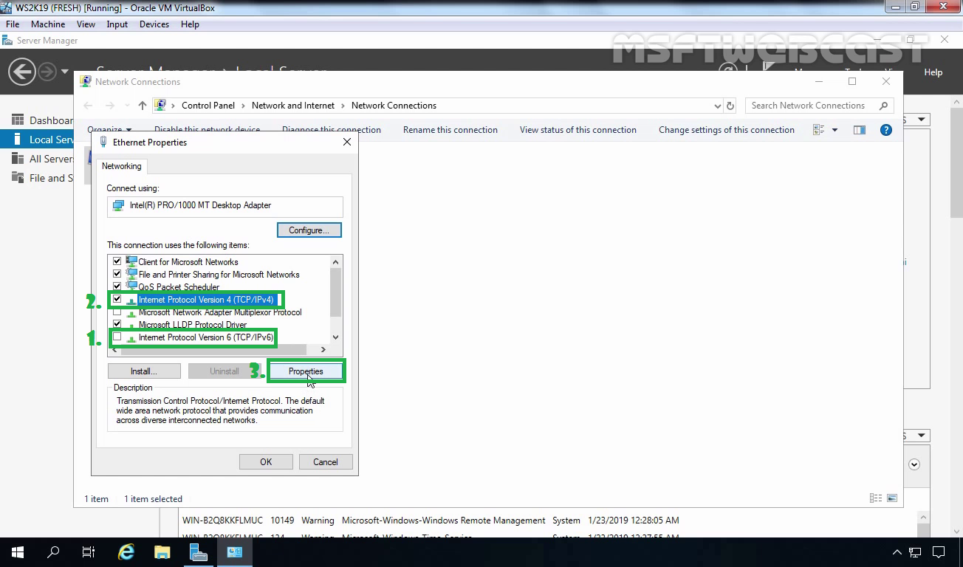
Task: Click the Configure... button
Action: click(309, 230)
